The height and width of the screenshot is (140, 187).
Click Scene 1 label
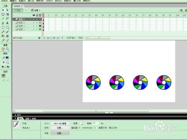point(37,10)
